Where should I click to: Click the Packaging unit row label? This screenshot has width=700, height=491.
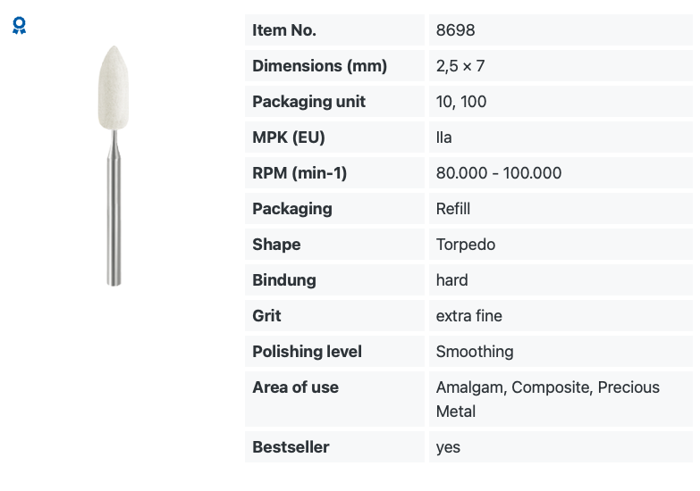pos(309,102)
